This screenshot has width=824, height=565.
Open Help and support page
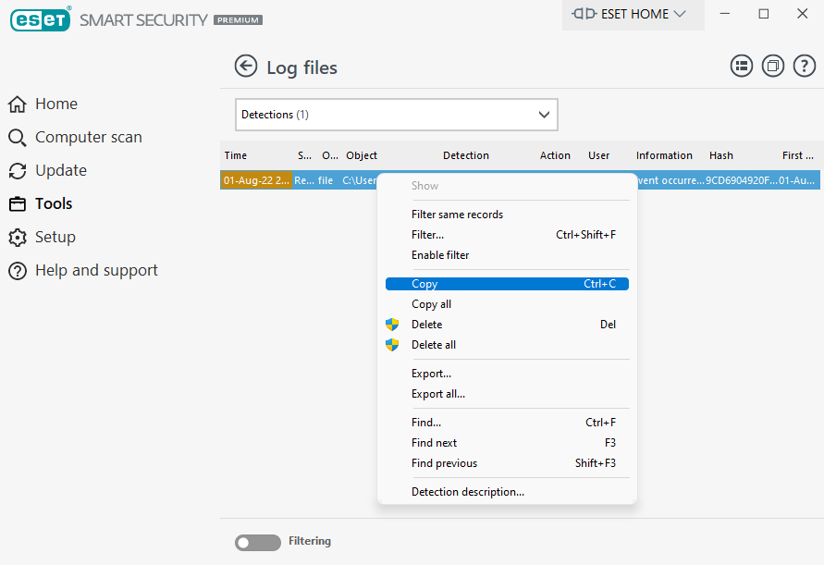point(96,271)
